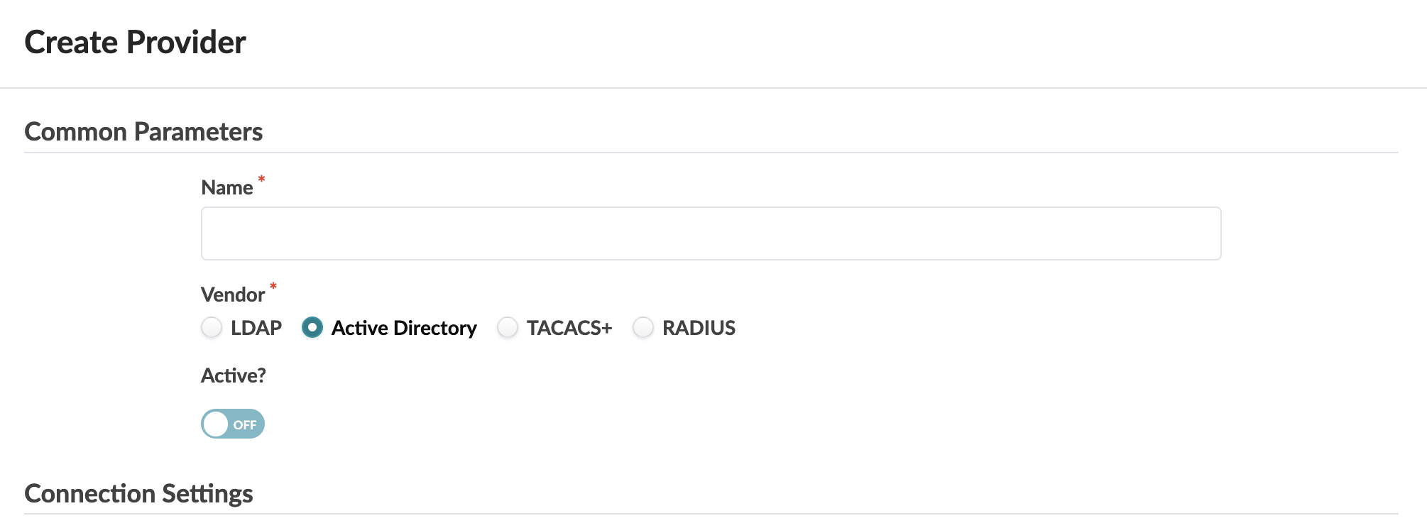Click the white knob of the Active? switch

click(216, 424)
